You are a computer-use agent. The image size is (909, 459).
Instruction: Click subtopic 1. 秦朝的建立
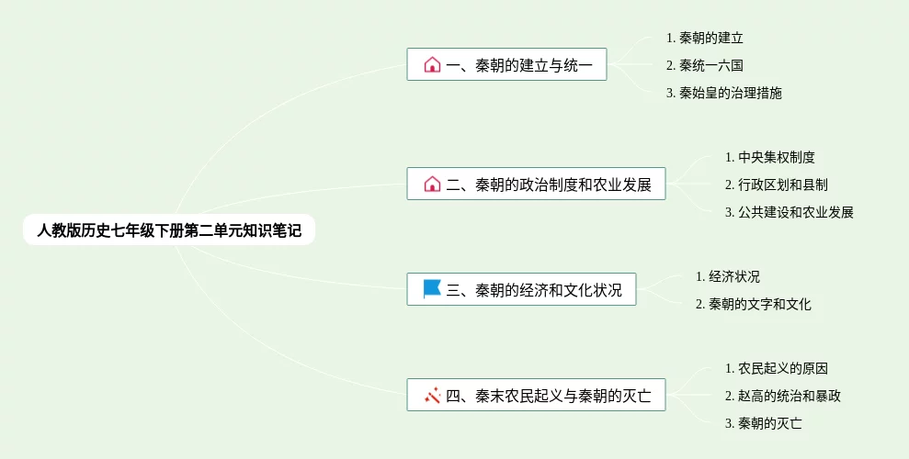point(704,38)
